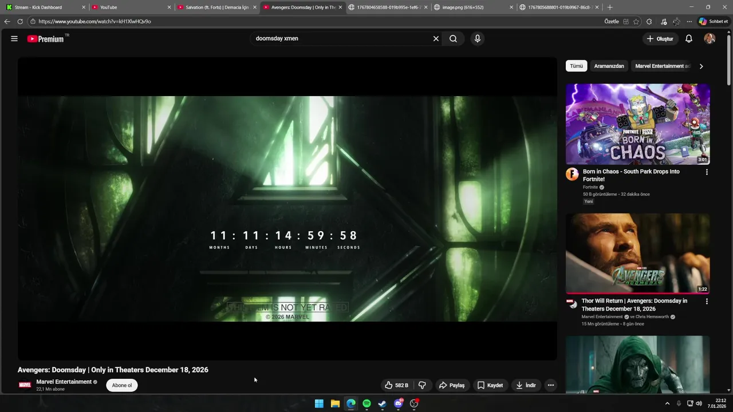Open Edge settings three-dot menu
733x412 pixels.
point(691,21)
